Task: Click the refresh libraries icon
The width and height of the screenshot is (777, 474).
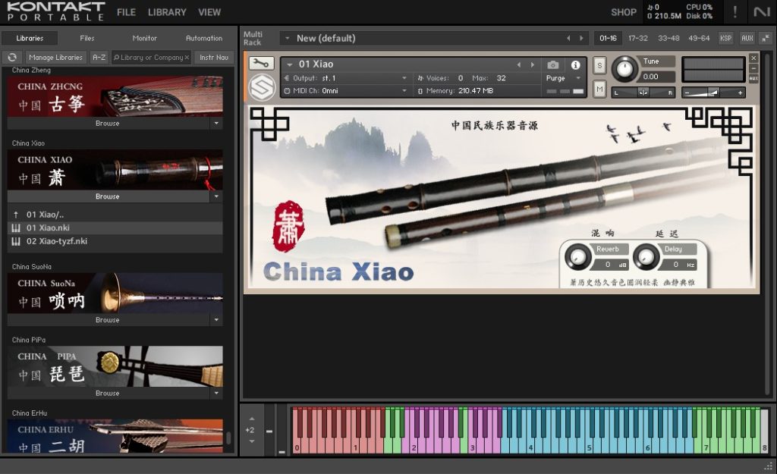Action: (12, 58)
